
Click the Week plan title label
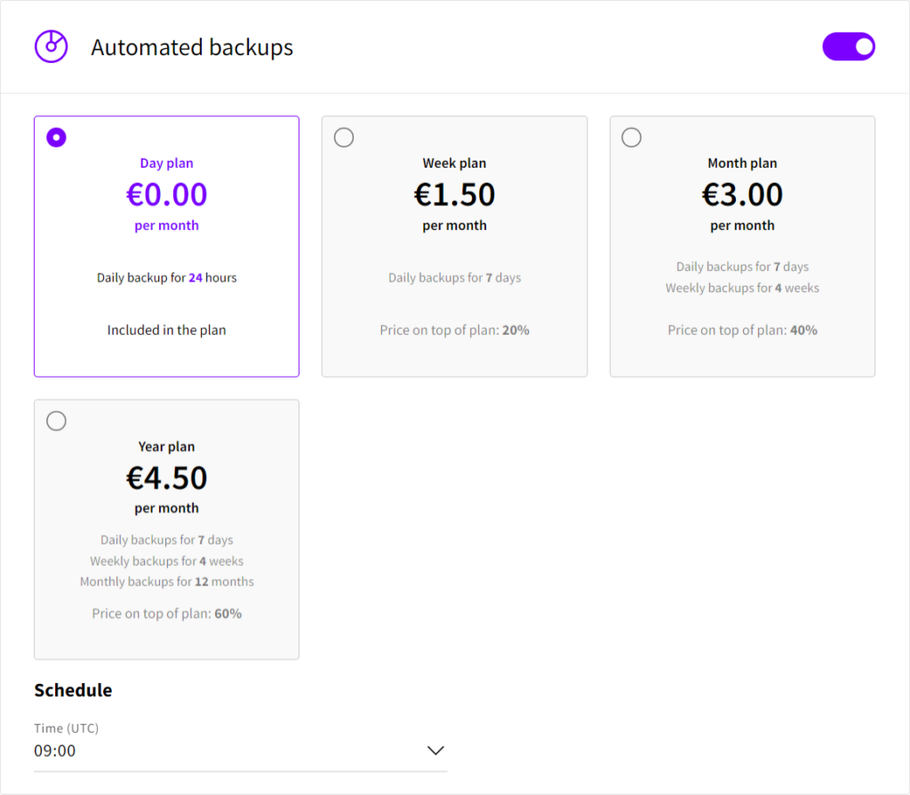point(454,163)
